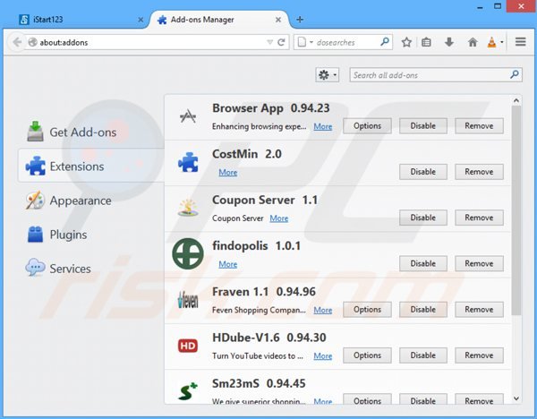
Task: Remove the Fraven 1.1 extension
Action: [x=479, y=310]
